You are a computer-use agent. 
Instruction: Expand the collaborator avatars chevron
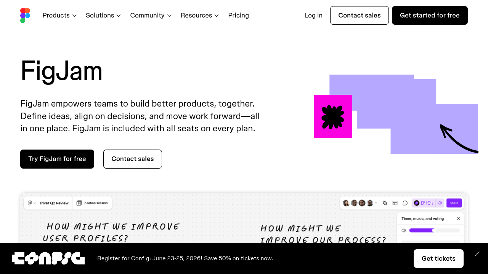pos(376,203)
